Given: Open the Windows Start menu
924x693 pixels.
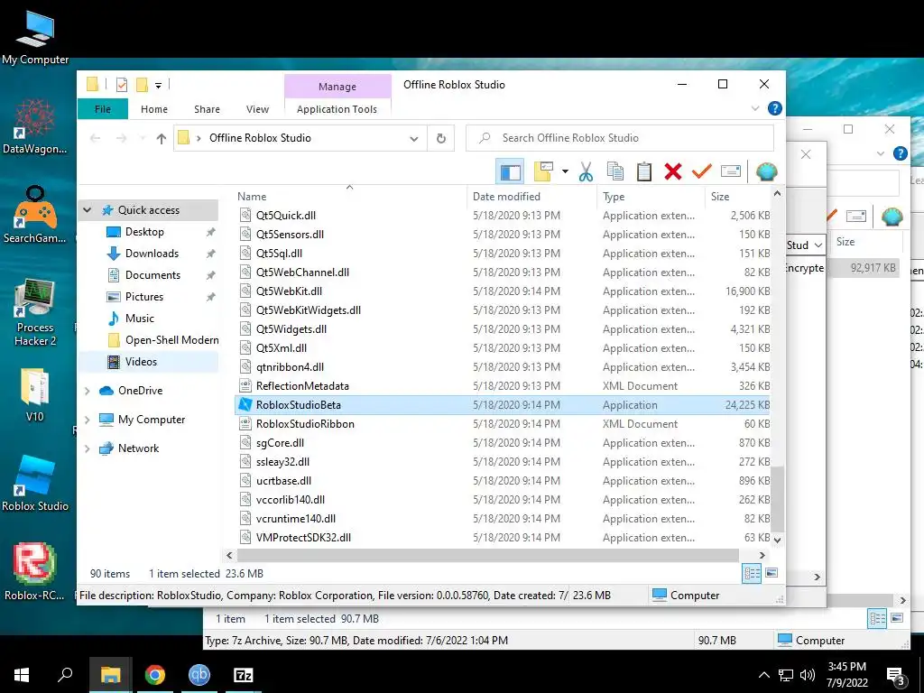Looking at the screenshot, I should click(x=22, y=675).
